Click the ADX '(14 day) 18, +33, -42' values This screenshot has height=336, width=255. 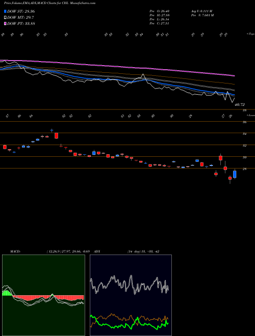(143, 251)
